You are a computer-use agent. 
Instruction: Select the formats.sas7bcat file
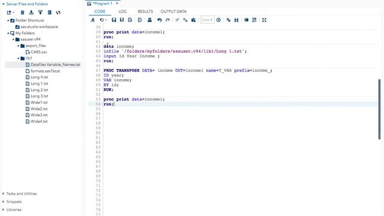[43, 71]
